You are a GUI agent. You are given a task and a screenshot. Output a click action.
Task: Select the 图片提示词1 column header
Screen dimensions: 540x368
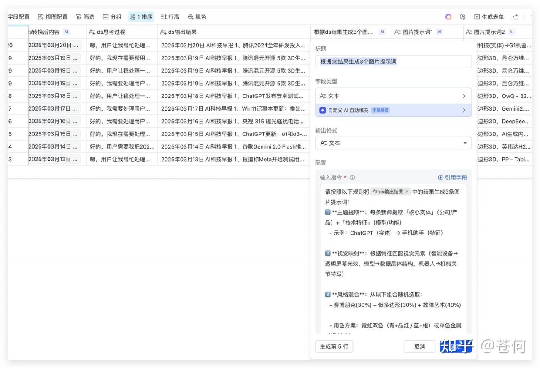427,32
